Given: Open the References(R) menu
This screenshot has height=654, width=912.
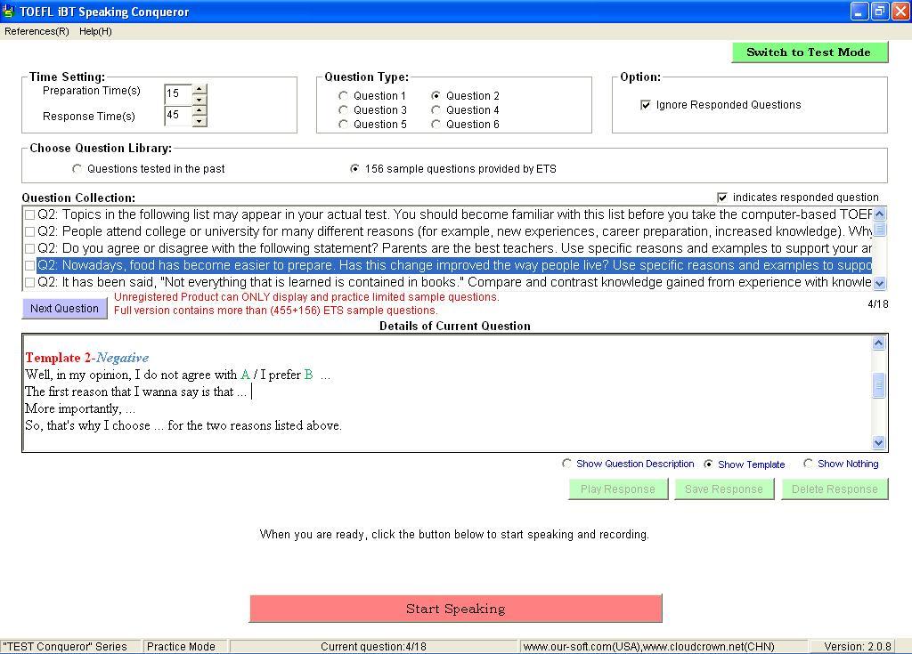Looking at the screenshot, I should click(37, 31).
